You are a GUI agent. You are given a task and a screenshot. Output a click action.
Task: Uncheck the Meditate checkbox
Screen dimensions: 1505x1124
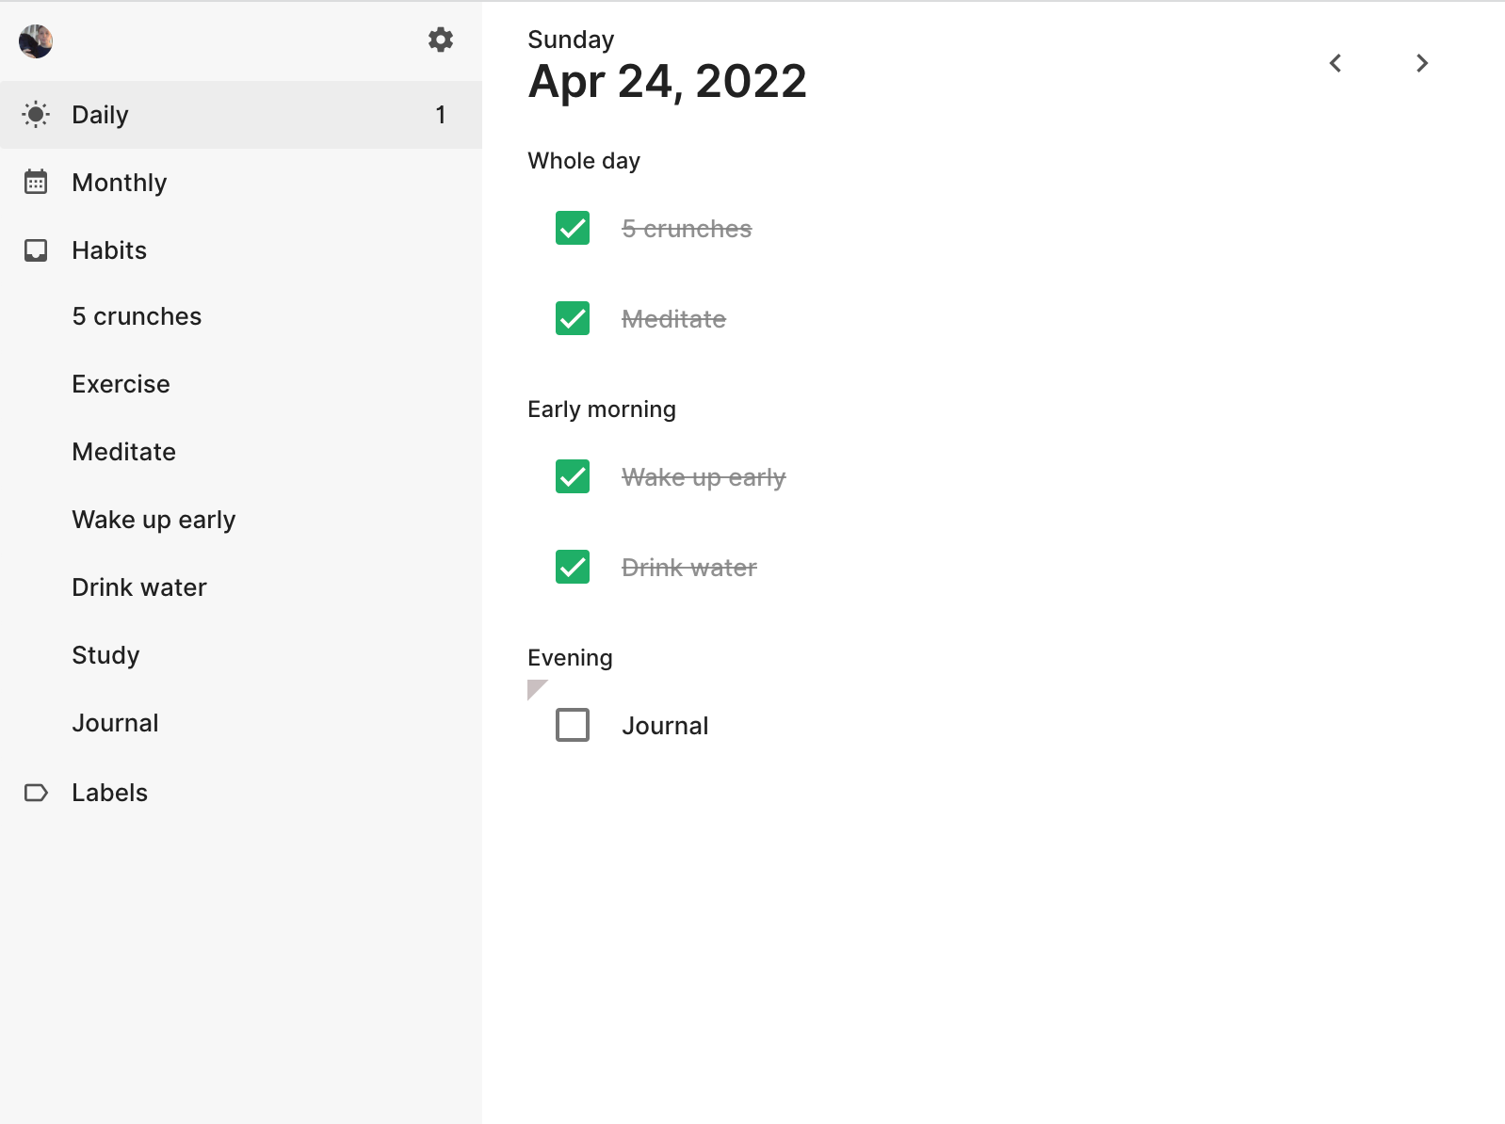pyautogui.click(x=573, y=318)
